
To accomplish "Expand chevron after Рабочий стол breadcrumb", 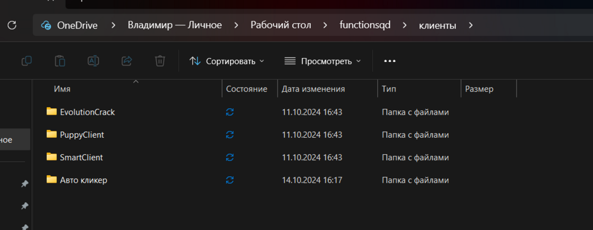I will pyautogui.click(x=325, y=25).
